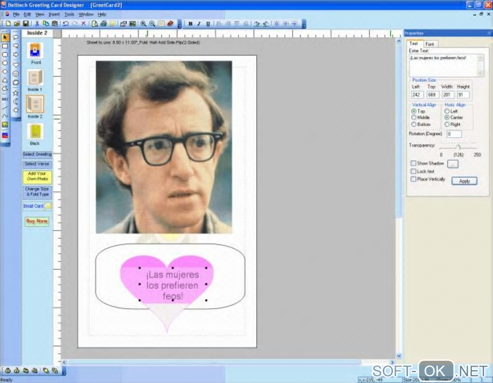This screenshot has width=493, height=383.
Task: Click the Undo toolbar icon
Action: [66, 24]
